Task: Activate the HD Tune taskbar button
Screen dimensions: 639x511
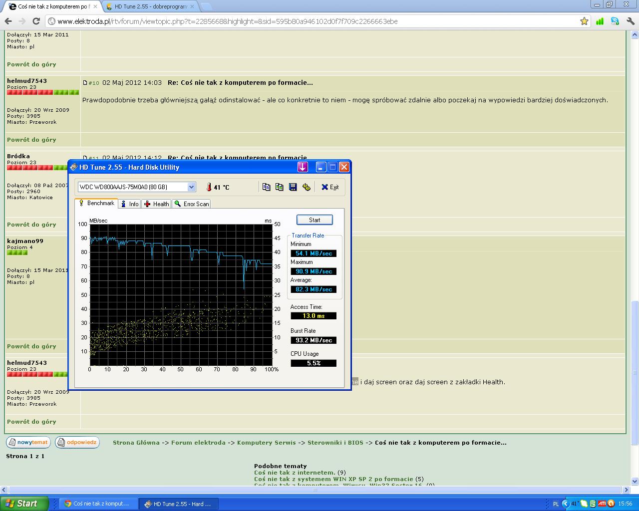Action: (x=178, y=504)
